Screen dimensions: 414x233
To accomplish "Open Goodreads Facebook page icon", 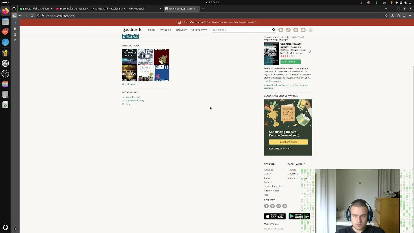I will (x=266, y=206).
